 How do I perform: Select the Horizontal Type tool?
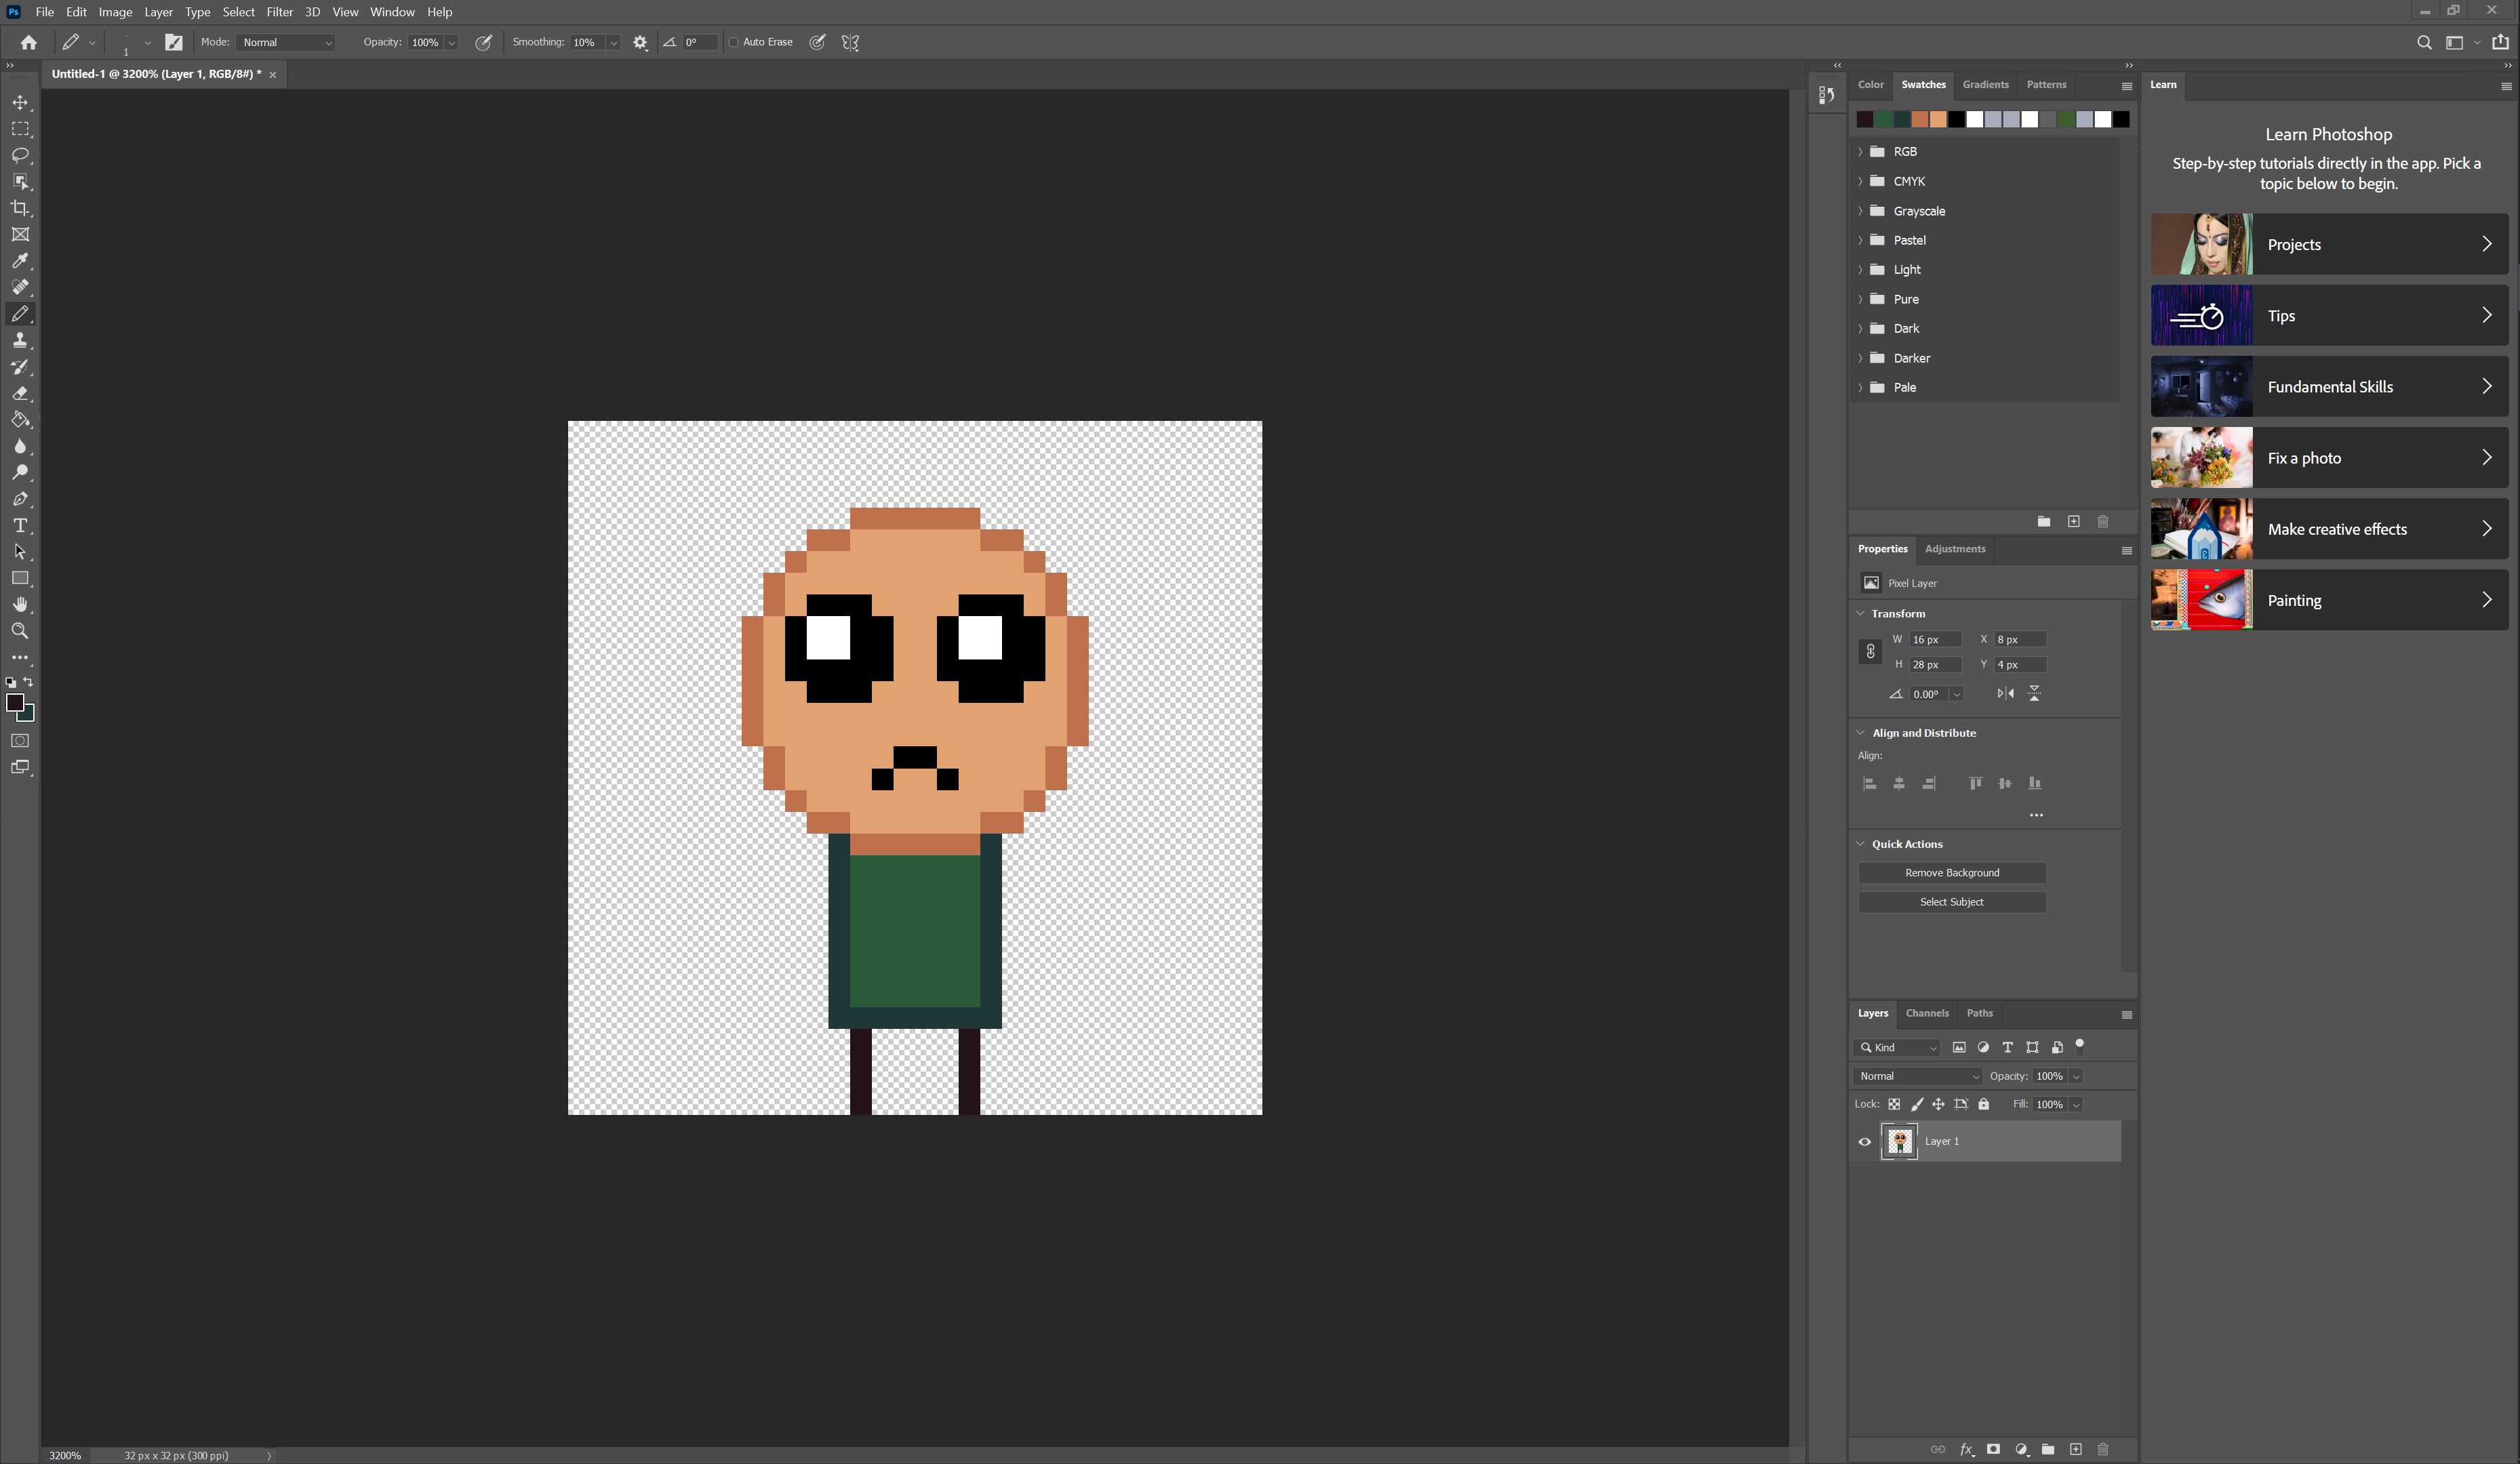tap(20, 525)
